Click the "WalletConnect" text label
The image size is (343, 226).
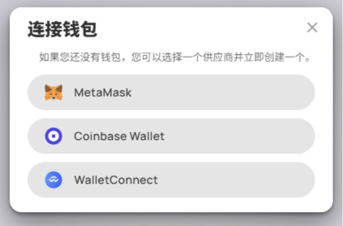coord(116,180)
